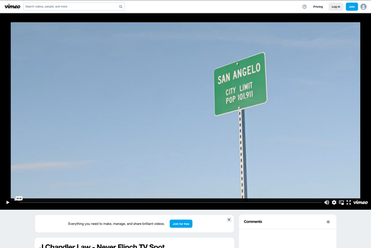371x248 pixels.
Task: Click the Vimeo logo in player
Action: (360, 202)
